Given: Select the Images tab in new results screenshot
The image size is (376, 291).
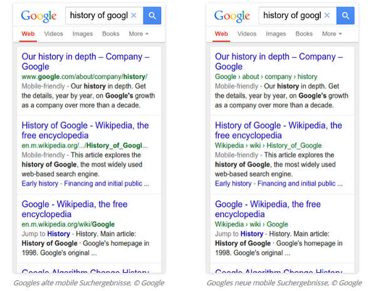Looking at the screenshot, I should pyautogui.click(x=276, y=34).
